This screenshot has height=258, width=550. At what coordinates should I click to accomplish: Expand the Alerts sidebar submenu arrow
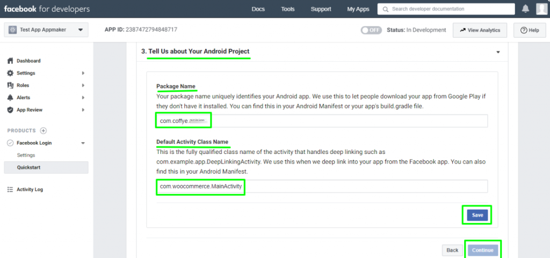(83, 97)
